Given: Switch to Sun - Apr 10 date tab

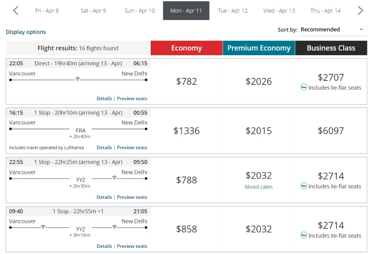Looking at the screenshot, I should (140, 10).
